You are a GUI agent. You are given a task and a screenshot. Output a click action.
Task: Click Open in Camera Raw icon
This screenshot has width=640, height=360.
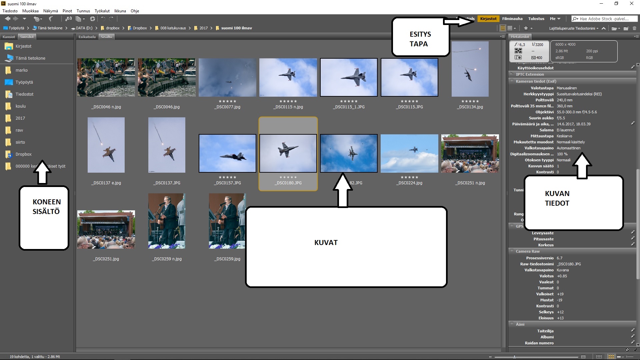[x=92, y=19]
